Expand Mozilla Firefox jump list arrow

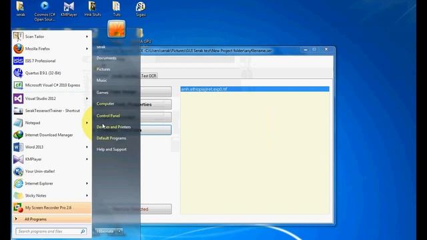(87, 49)
